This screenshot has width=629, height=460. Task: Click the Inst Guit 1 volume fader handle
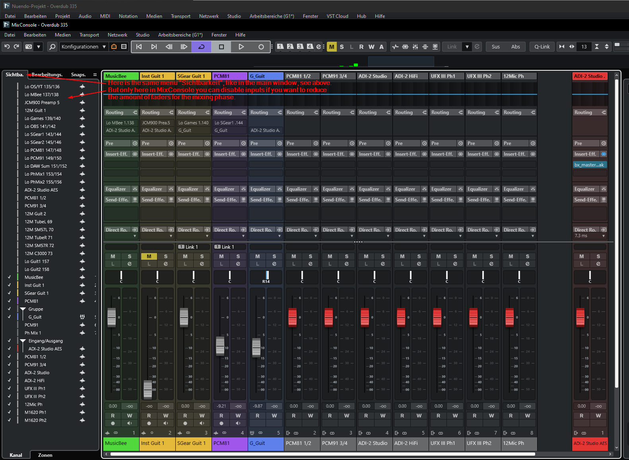tap(148, 389)
